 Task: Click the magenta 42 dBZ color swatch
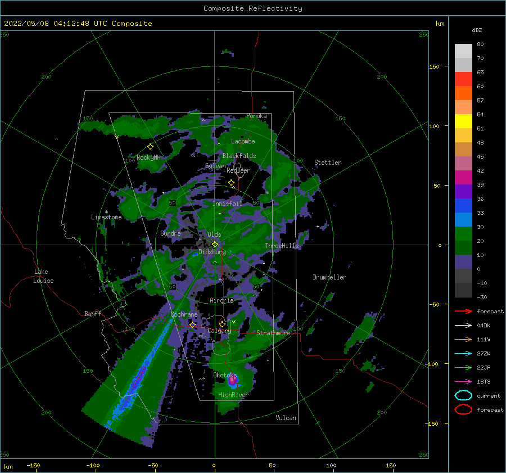click(463, 177)
